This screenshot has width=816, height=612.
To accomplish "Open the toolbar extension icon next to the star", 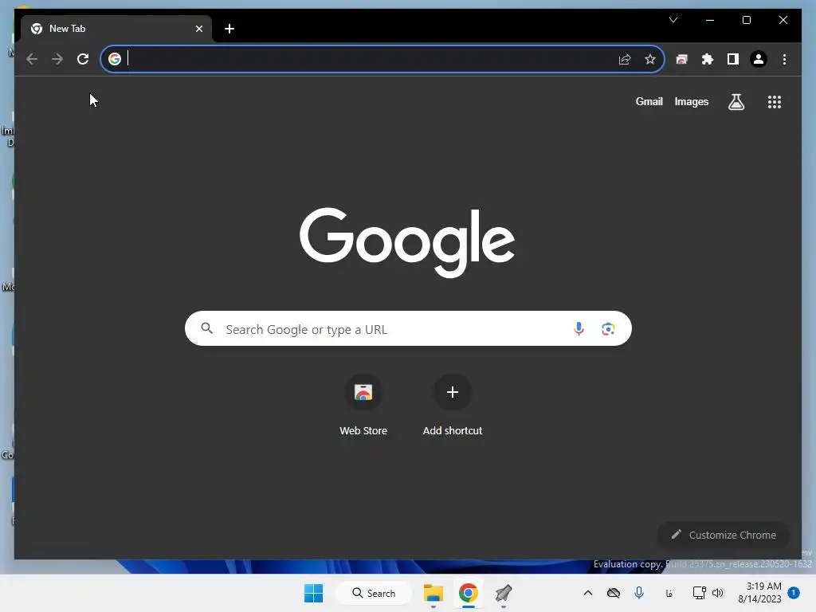I will 682,59.
